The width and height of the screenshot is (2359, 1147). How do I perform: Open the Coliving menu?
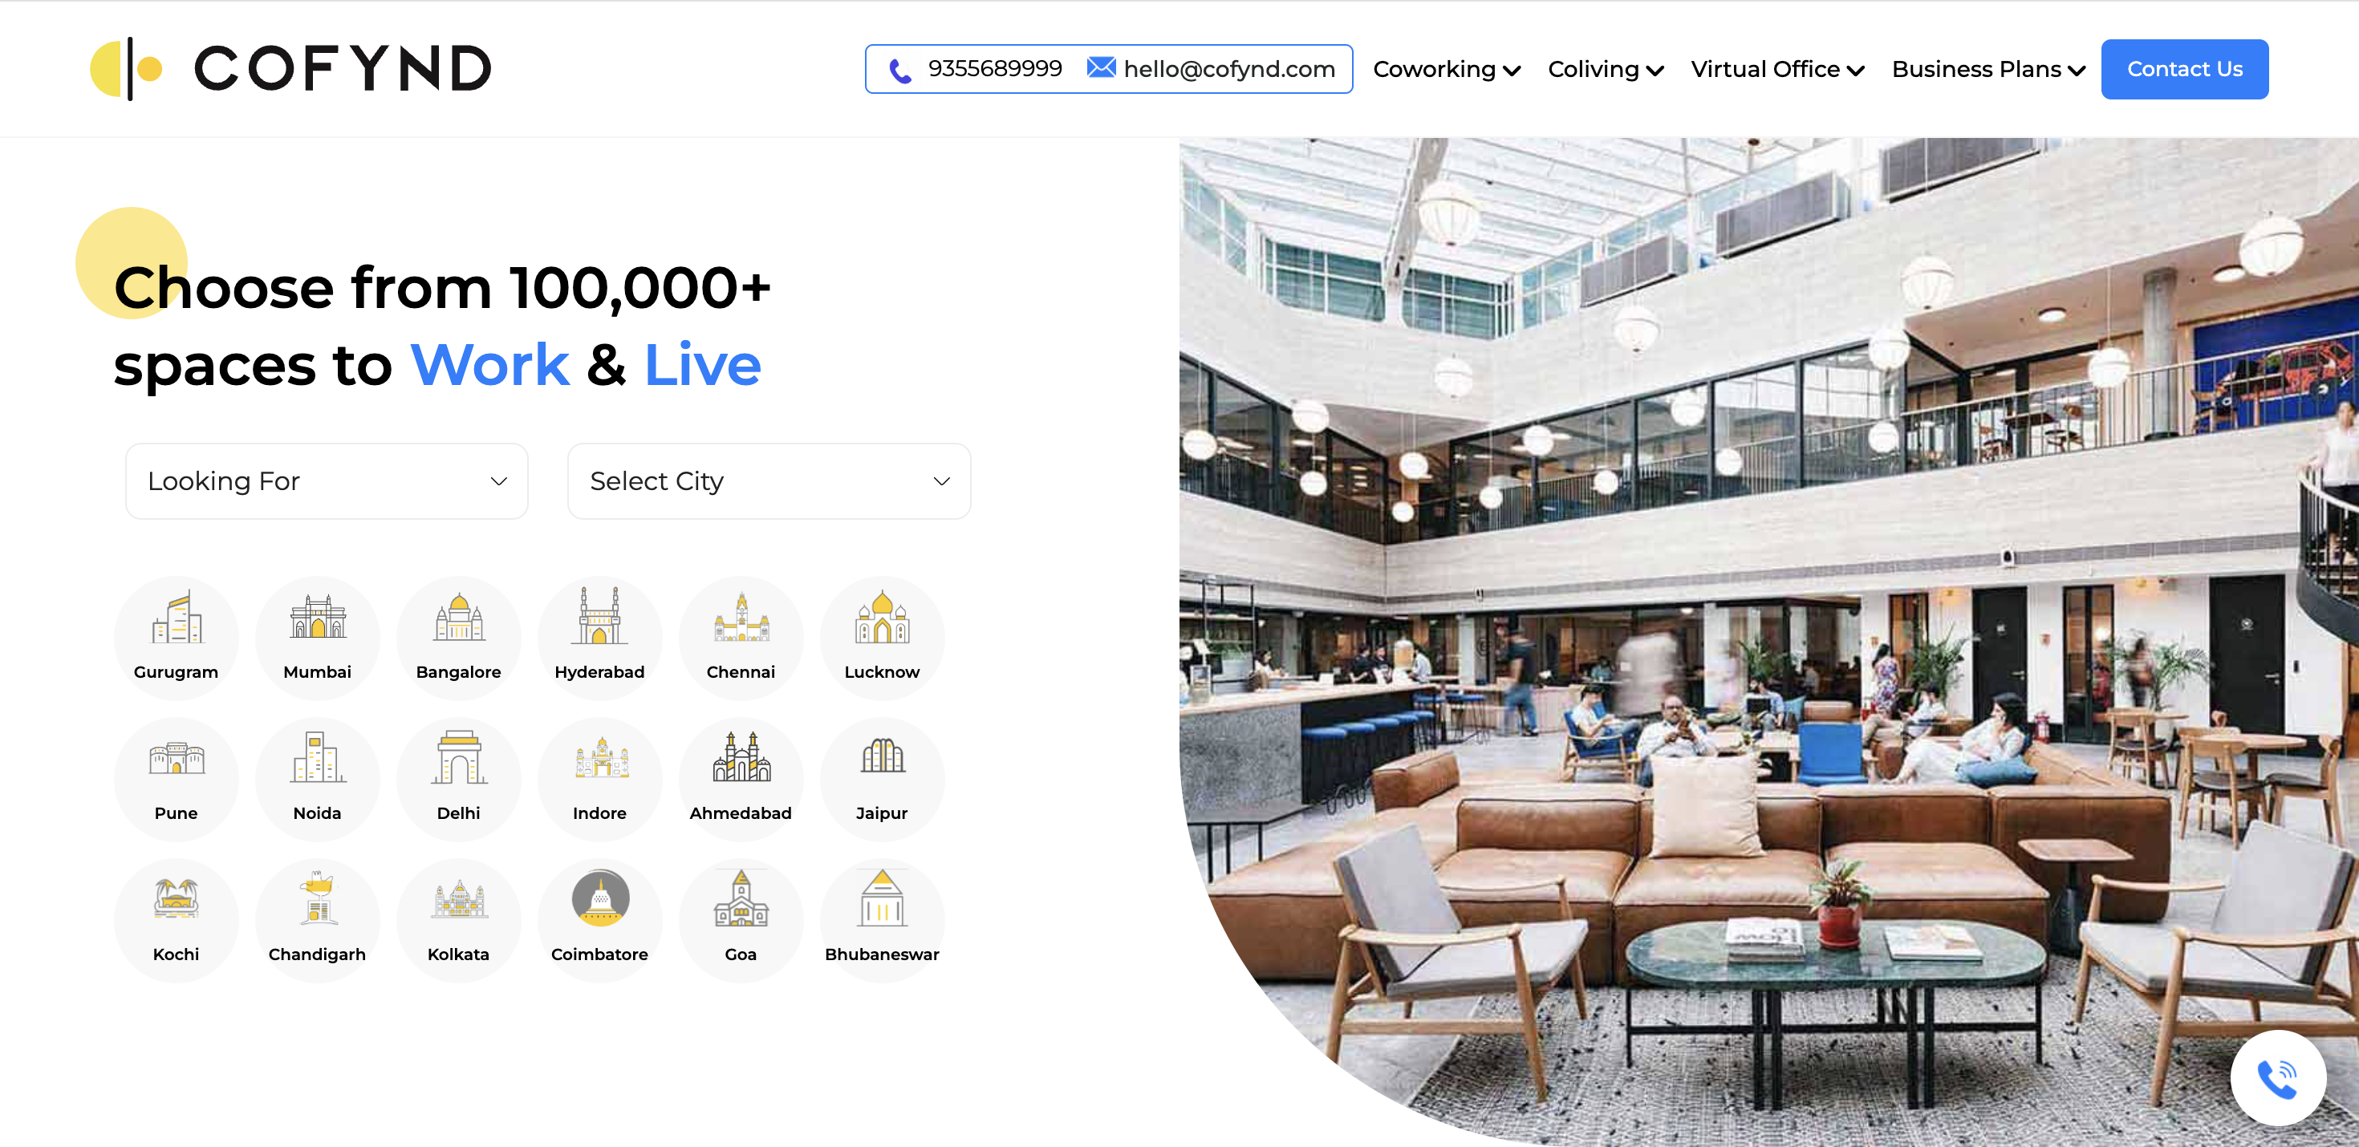click(x=1606, y=70)
